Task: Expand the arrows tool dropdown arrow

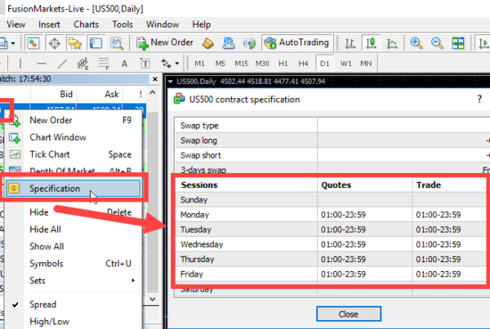Action: point(177,64)
